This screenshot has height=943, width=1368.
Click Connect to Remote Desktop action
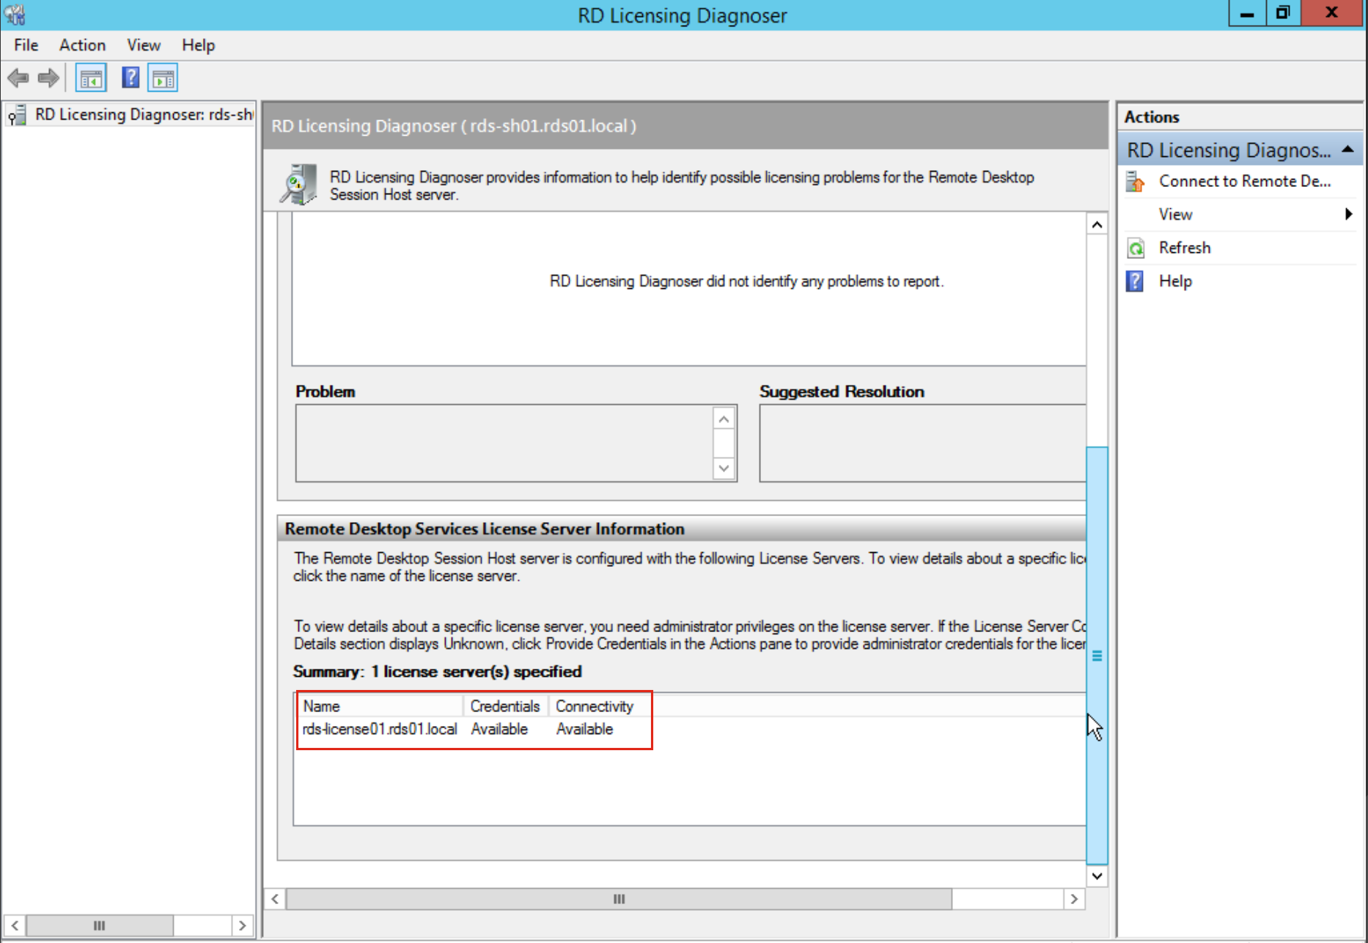pos(1244,181)
